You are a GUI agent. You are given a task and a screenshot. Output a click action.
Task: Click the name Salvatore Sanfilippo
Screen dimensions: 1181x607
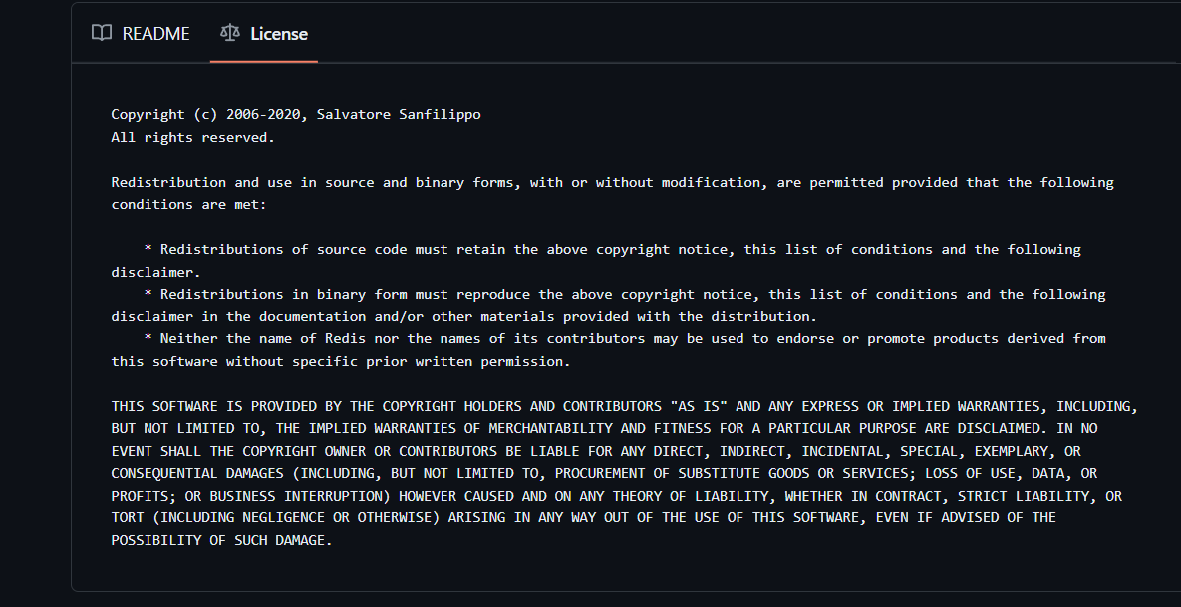399,114
